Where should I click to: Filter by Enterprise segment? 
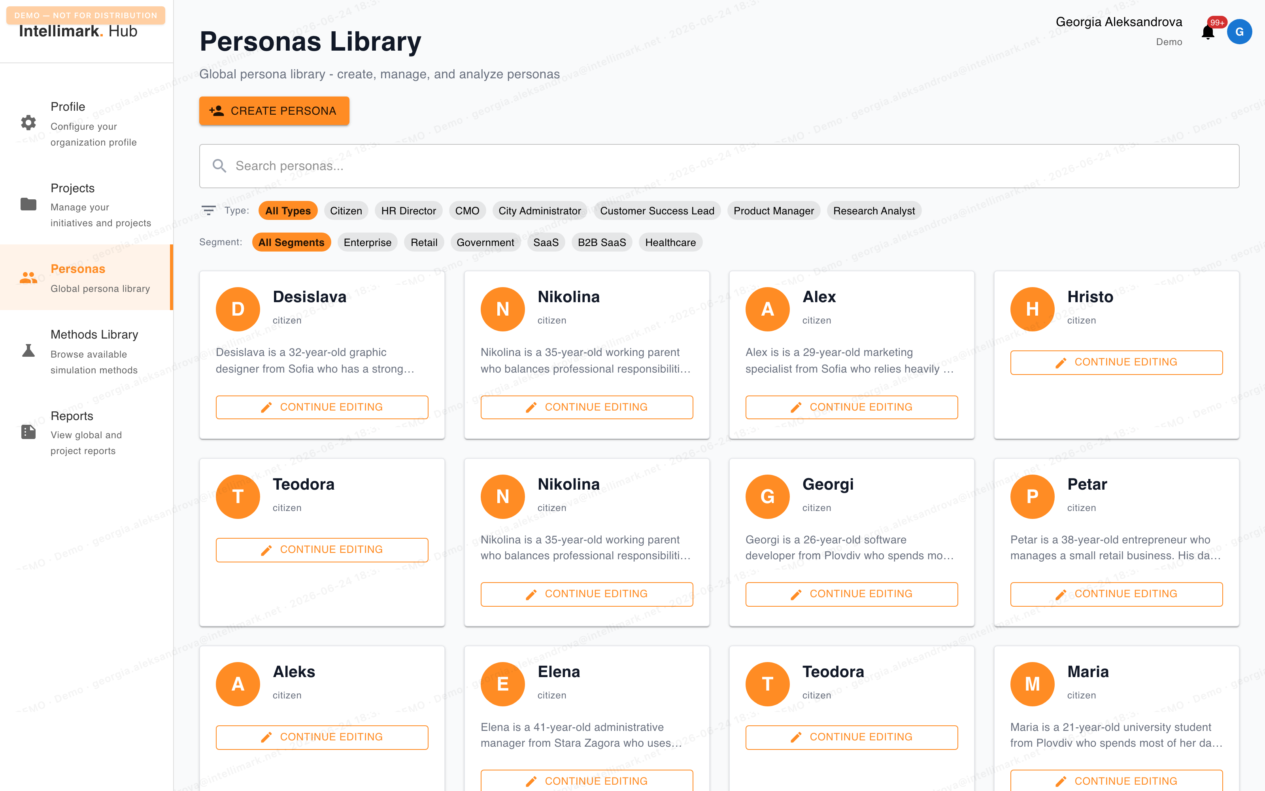click(368, 242)
